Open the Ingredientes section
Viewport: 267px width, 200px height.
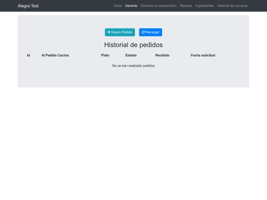click(x=205, y=6)
